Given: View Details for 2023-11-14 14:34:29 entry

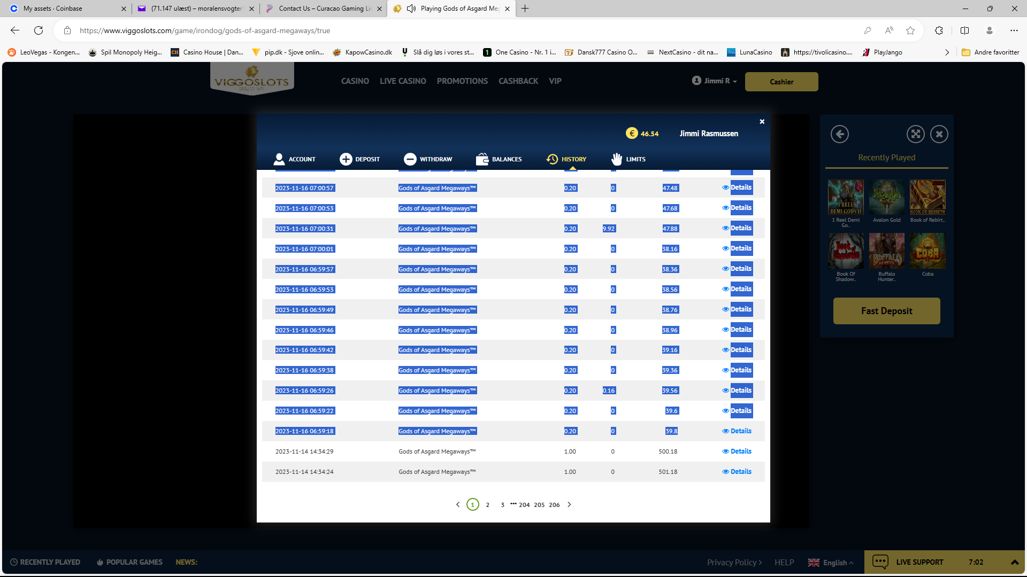Looking at the screenshot, I should pyautogui.click(x=737, y=451).
